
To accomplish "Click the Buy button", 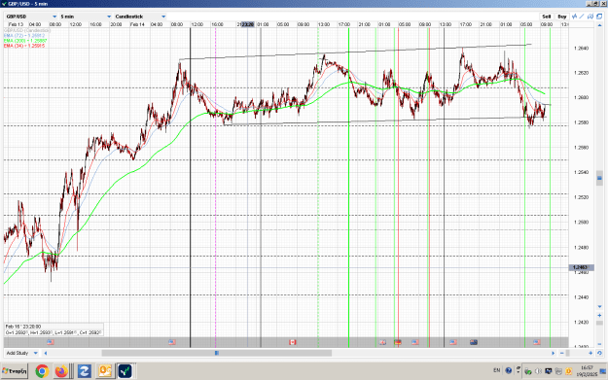I will pyautogui.click(x=562, y=17).
